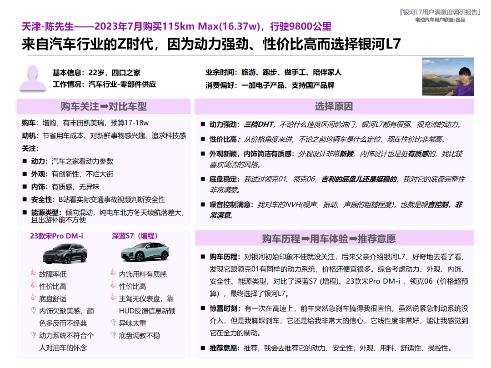Select the 工作情况：汽车行业-零部件供应 line
The width and height of the screenshot is (491, 368).
(x=104, y=84)
